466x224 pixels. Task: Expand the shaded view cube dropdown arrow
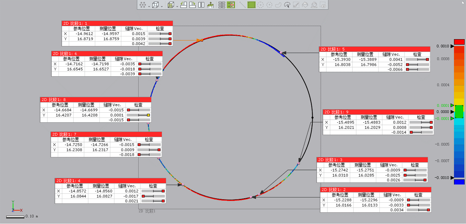tap(177, 6)
